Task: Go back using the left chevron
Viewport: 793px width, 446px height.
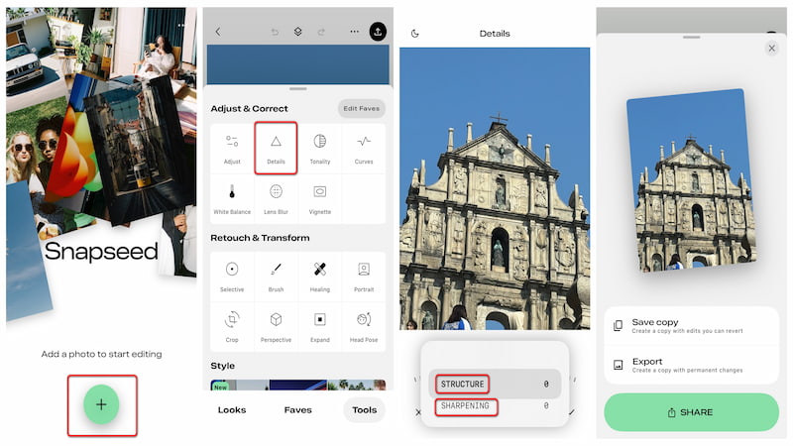Action: coord(218,32)
